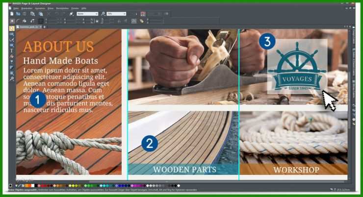Open the Bearbeiten menu
363x197 pixels.
27,8
